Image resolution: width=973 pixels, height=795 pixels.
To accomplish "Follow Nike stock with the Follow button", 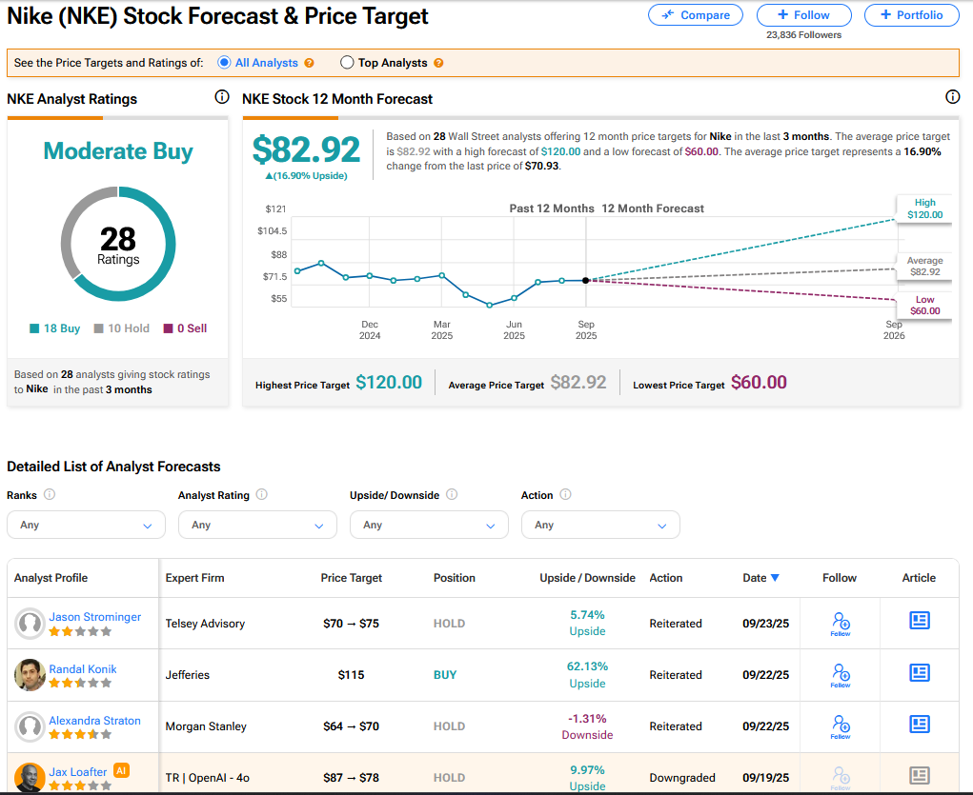I will (803, 15).
